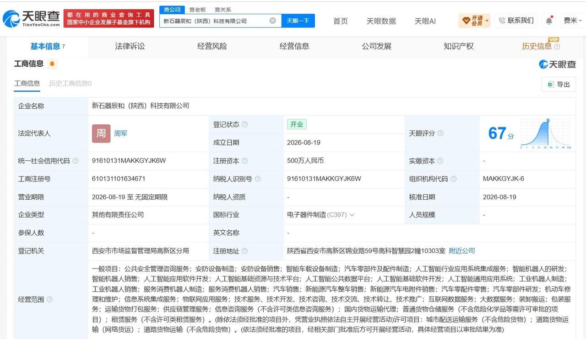Click the help icon next to 注册资本

(244, 161)
